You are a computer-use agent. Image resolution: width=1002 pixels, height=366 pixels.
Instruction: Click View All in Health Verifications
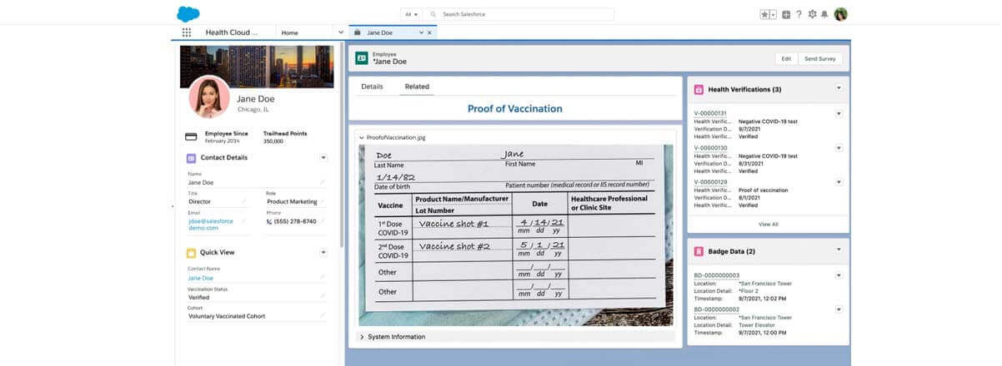pos(768,224)
